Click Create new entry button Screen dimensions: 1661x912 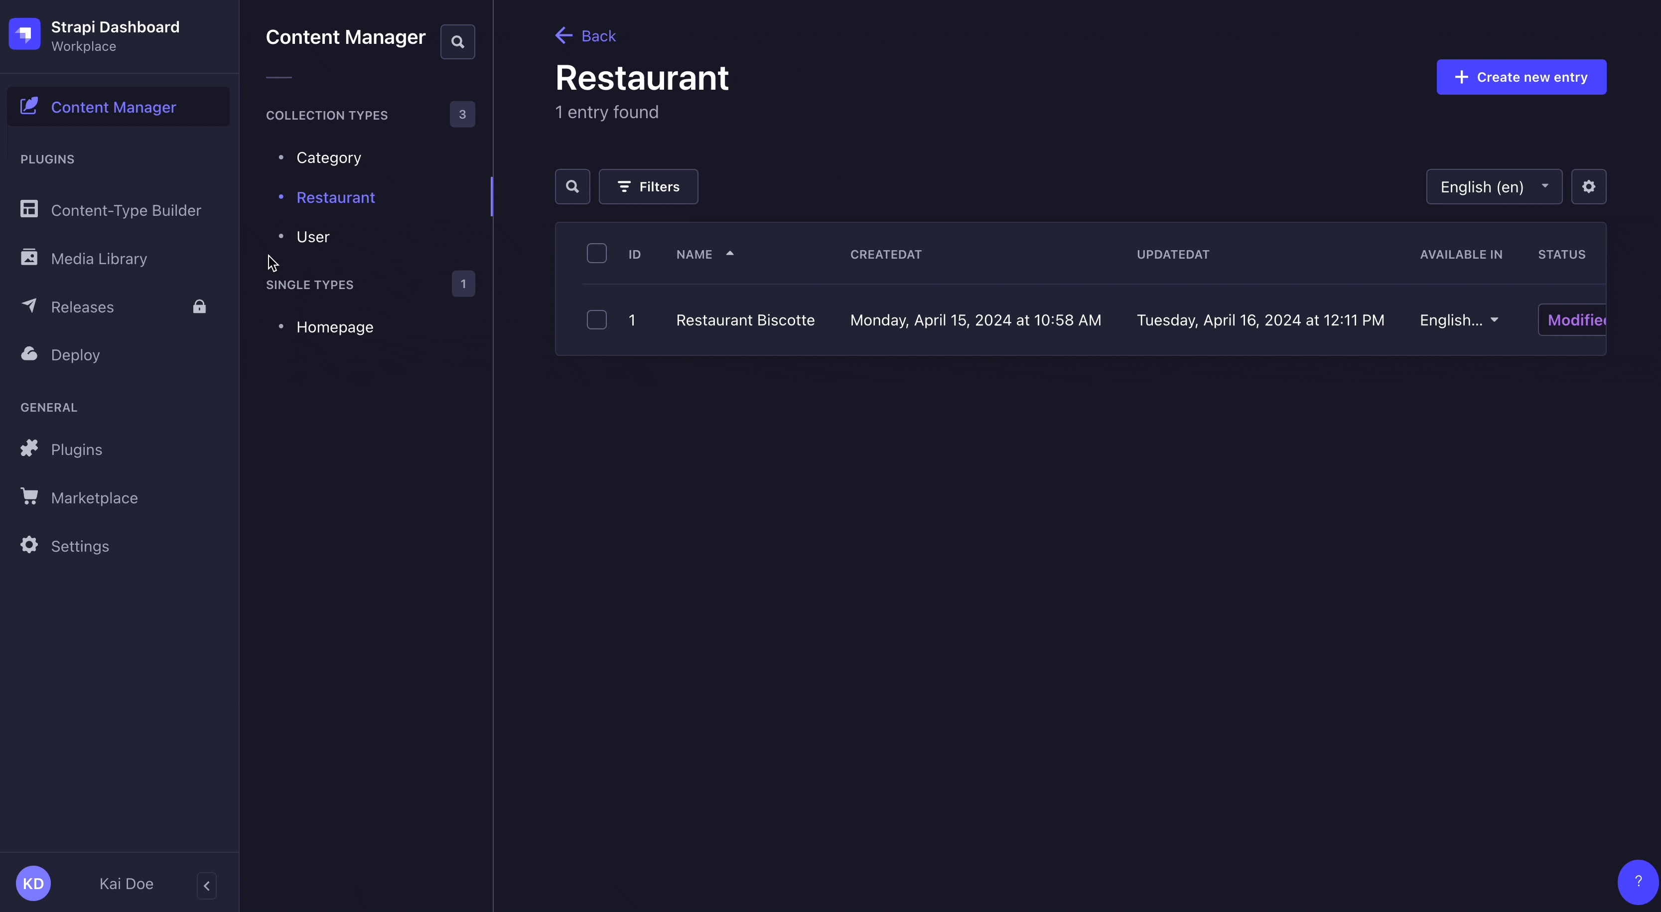pyautogui.click(x=1522, y=76)
